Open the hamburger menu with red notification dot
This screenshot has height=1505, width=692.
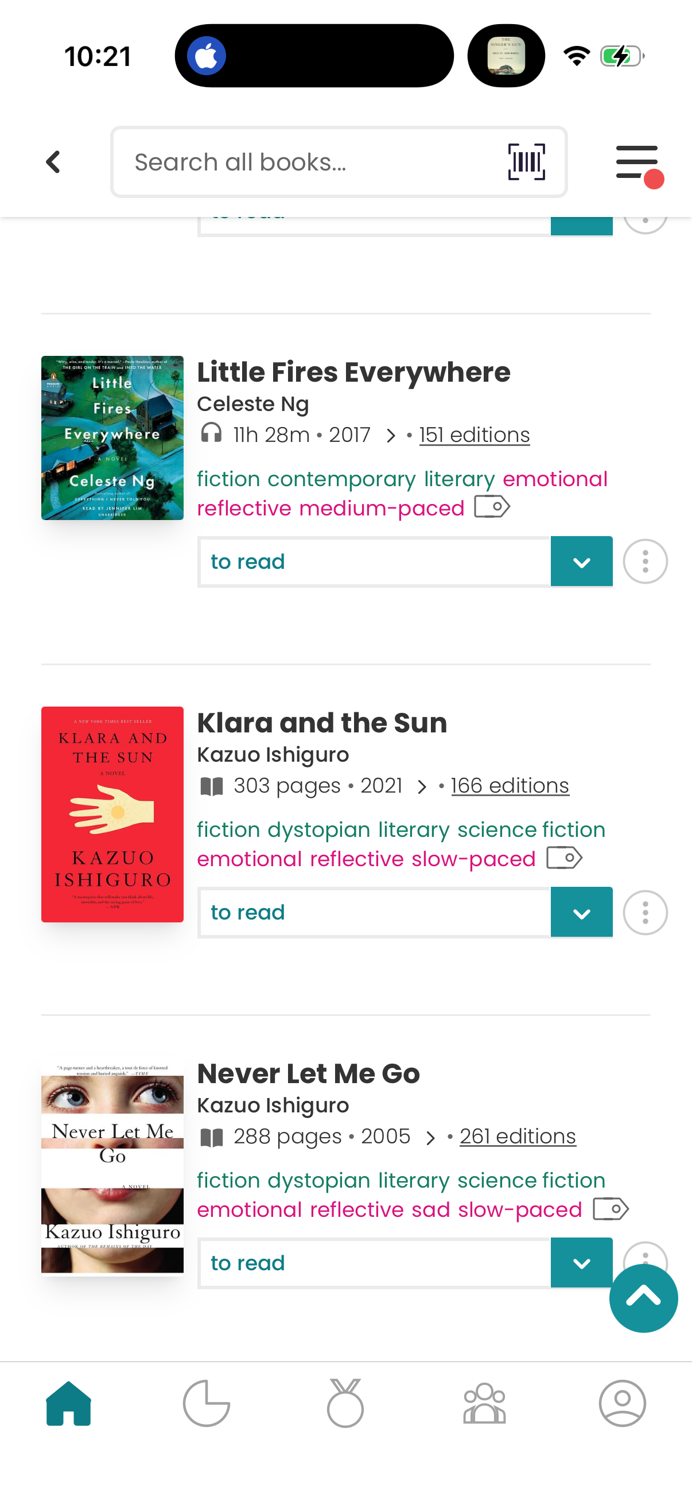click(636, 162)
